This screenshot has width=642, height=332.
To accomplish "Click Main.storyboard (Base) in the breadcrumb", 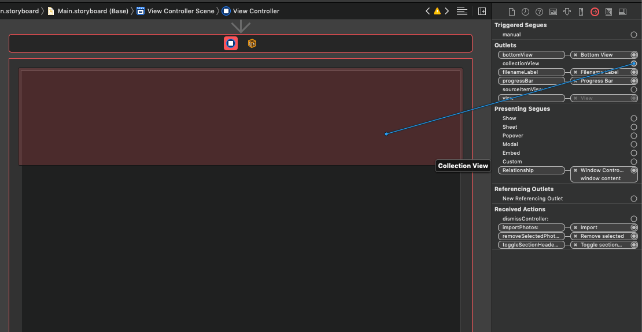I will 93,11.
